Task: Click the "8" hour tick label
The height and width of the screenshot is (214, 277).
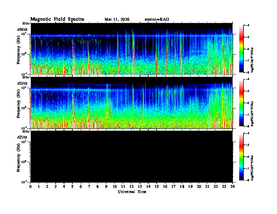Action: coord(98,187)
